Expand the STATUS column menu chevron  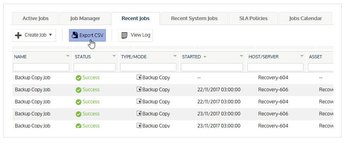pos(114,56)
